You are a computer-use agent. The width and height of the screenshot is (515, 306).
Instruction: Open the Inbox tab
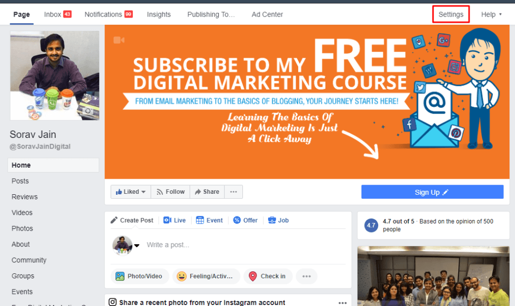click(57, 15)
